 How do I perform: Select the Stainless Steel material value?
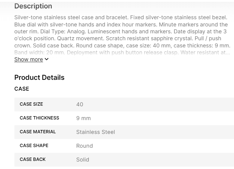(95, 132)
